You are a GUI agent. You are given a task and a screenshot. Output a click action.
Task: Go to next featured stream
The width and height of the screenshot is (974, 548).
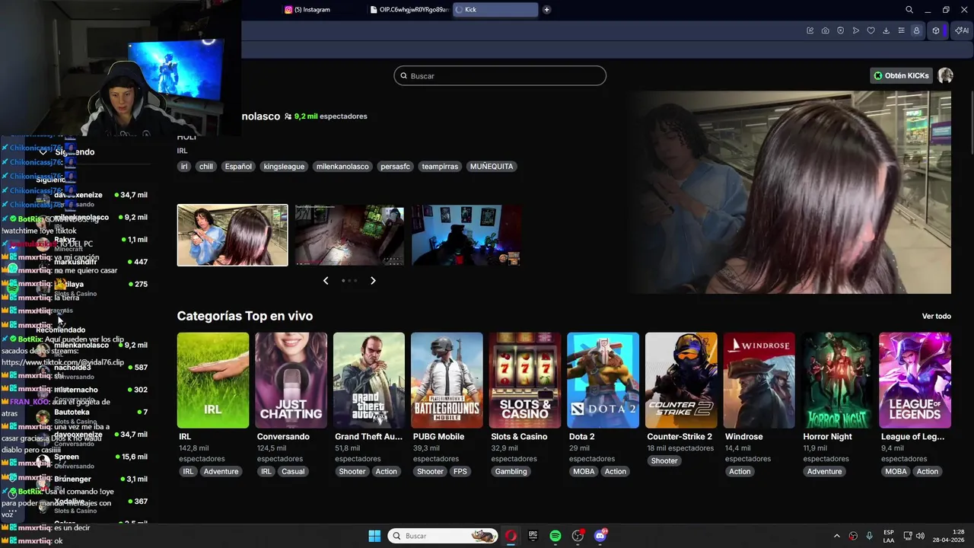[x=373, y=281]
